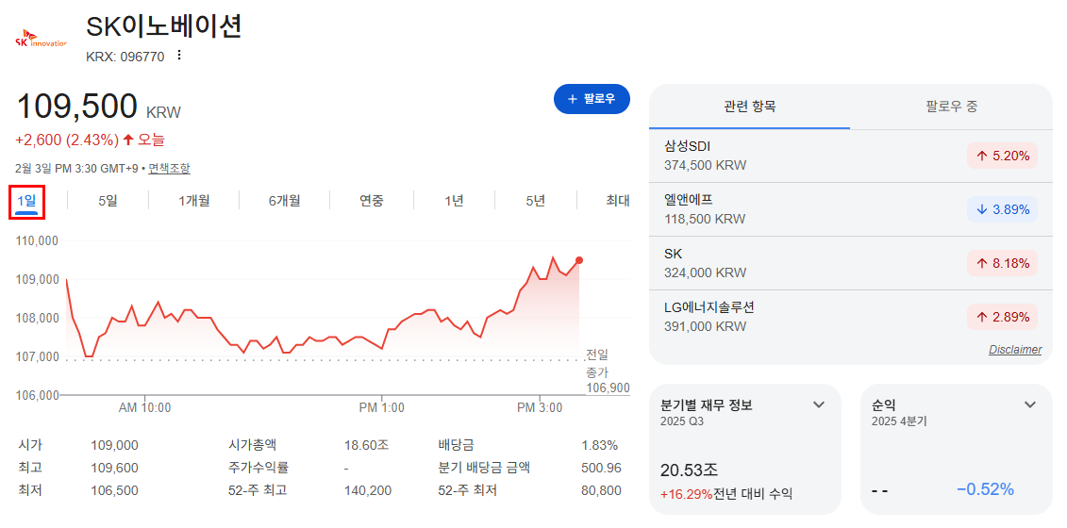Click the 최고 value 109,600
Screen dimensions: 1067x528
tap(114, 468)
